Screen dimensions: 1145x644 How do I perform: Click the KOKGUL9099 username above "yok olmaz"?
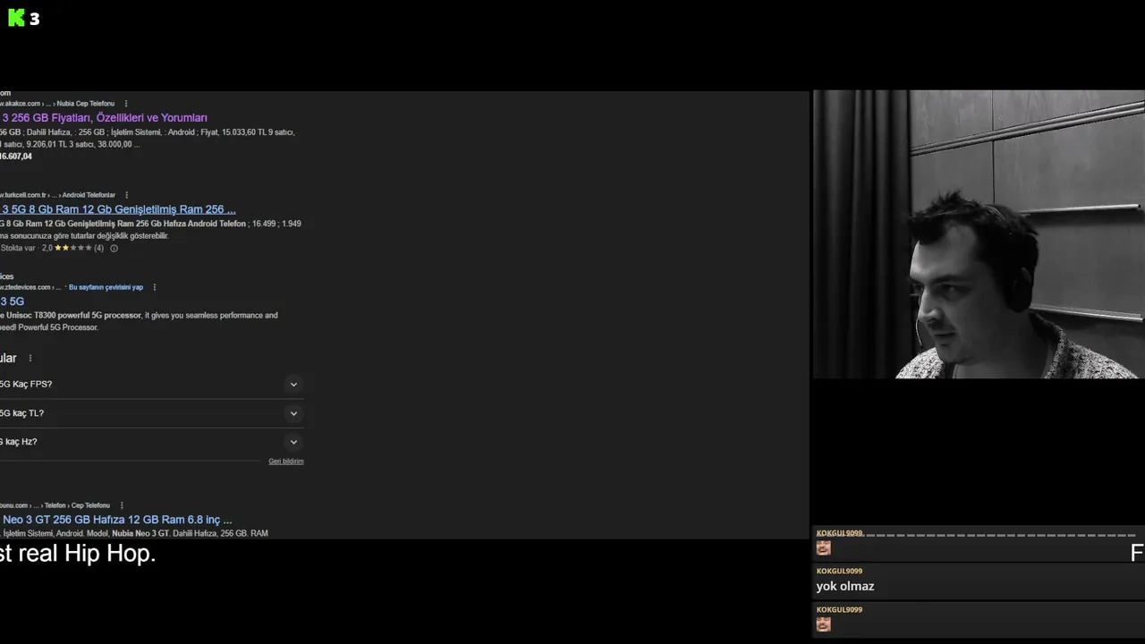click(839, 571)
